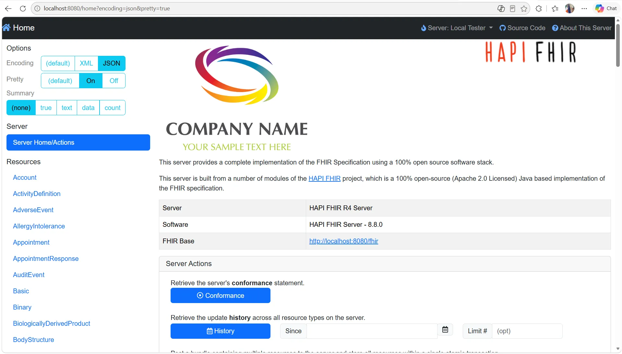
Task: Open the Basic resource
Action: point(21,291)
